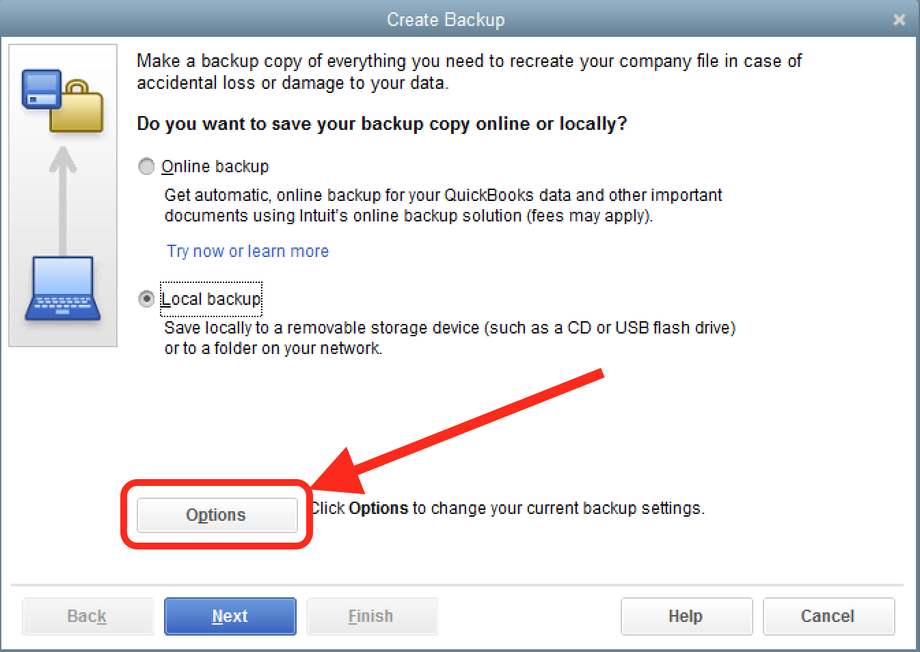920x652 pixels.
Task: Select the Online backup radio button
Action: [x=146, y=167]
